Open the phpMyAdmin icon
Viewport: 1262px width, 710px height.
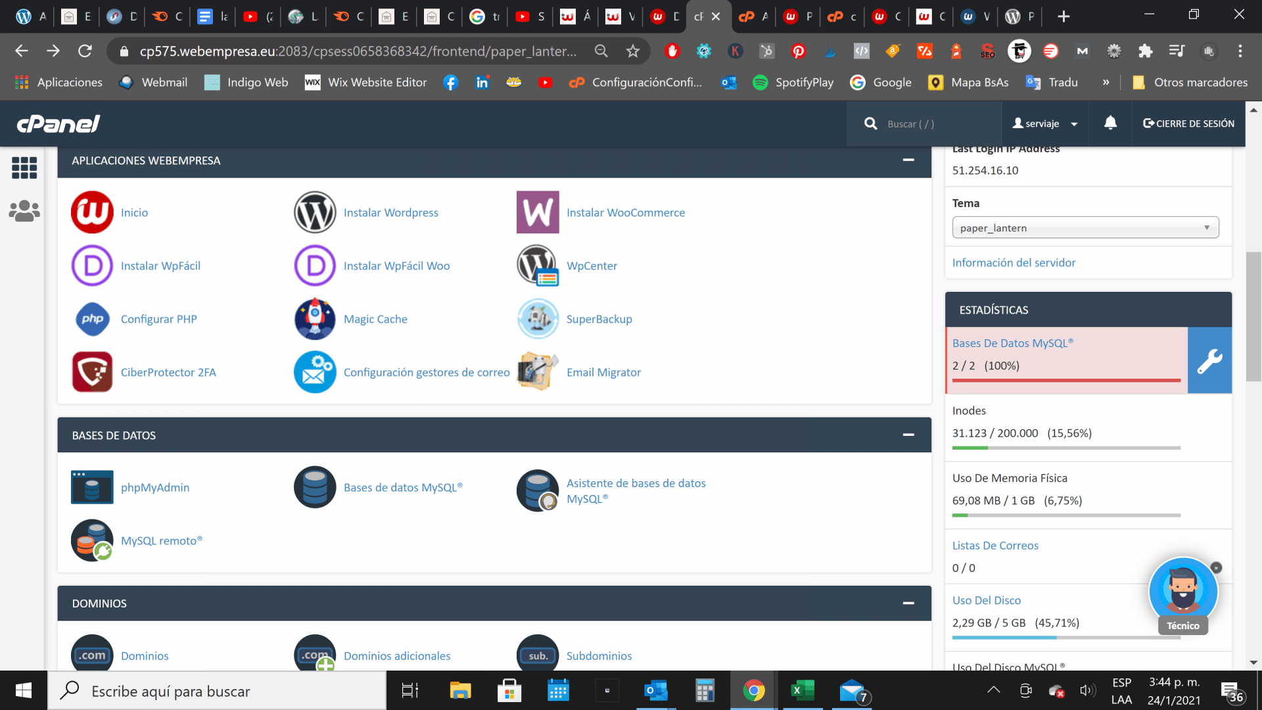[x=92, y=487]
